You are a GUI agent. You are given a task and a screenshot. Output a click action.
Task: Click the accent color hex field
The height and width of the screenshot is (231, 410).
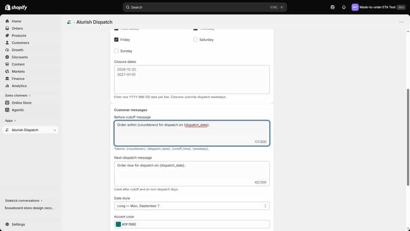[x=192, y=225]
